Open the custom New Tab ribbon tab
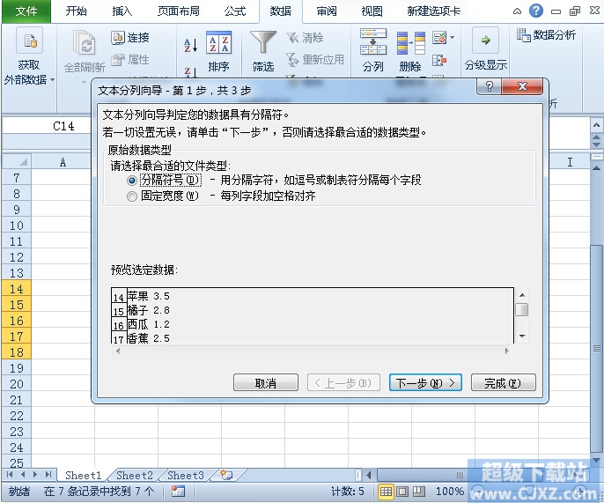Image resolution: width=604 pixels, height=503 pixels. 434,11
